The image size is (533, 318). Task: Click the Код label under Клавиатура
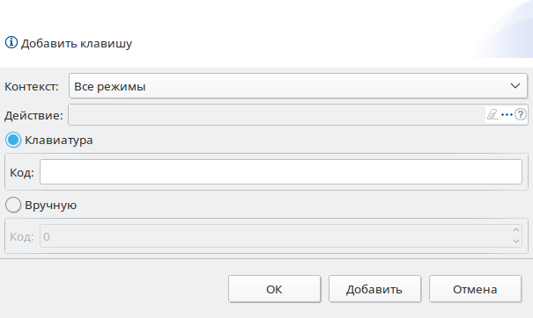click(22, 172)
